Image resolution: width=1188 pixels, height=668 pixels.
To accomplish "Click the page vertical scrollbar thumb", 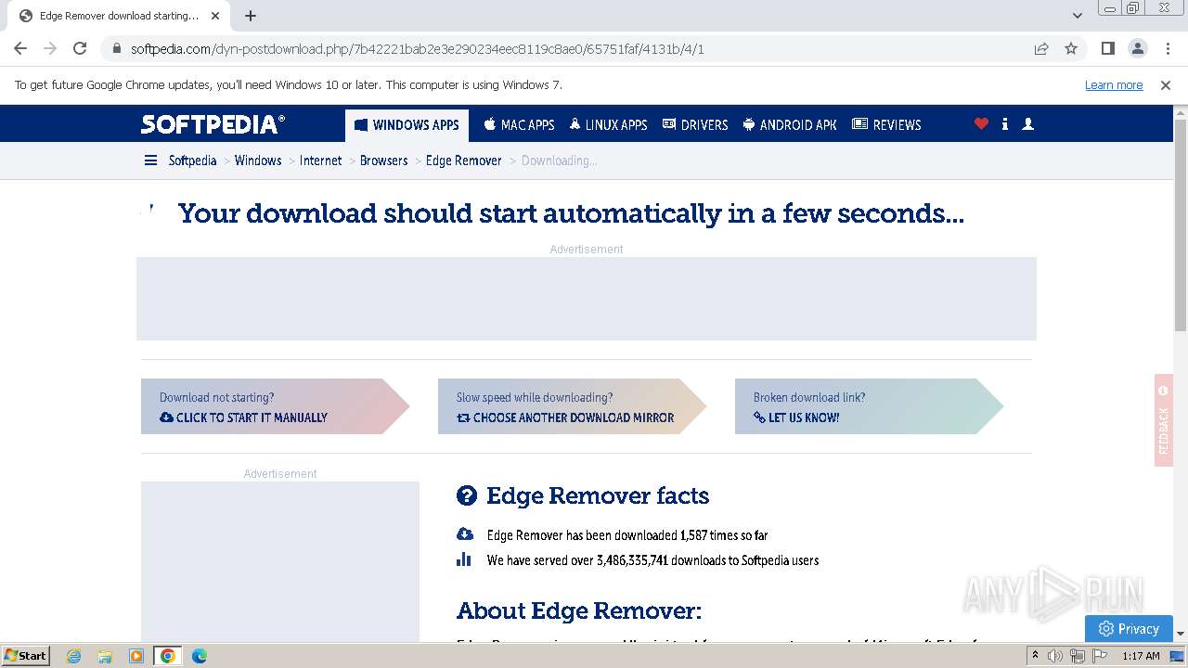I will [1181, 224].
